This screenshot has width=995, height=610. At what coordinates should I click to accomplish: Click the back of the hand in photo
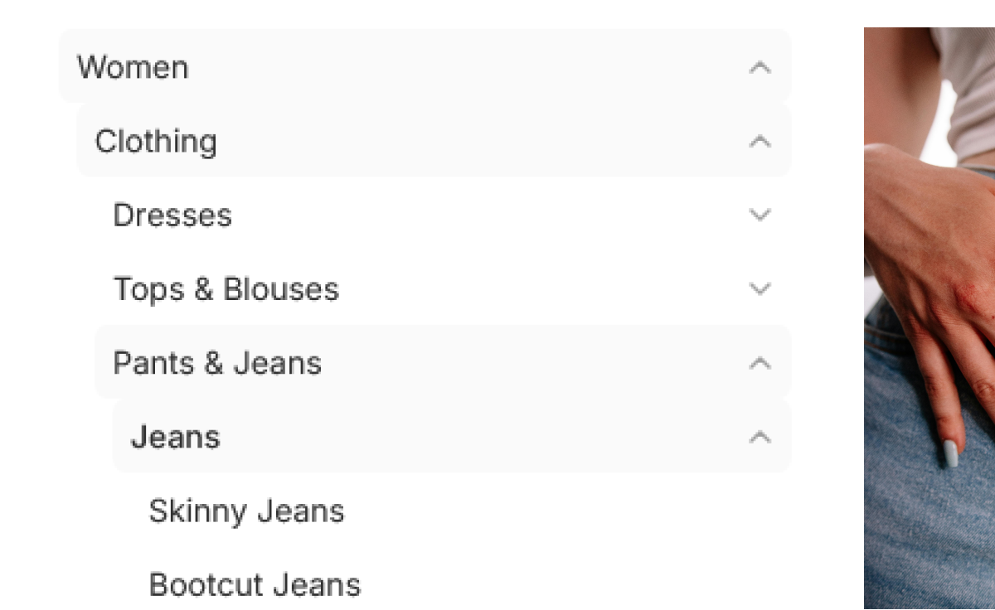point(920,232)
